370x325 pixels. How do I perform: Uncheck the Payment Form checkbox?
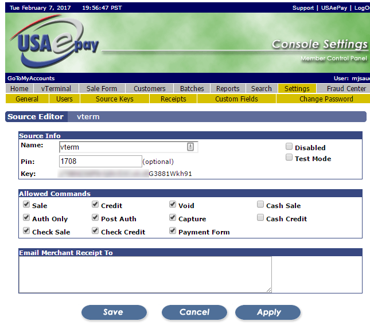click(x=173, y=230)
